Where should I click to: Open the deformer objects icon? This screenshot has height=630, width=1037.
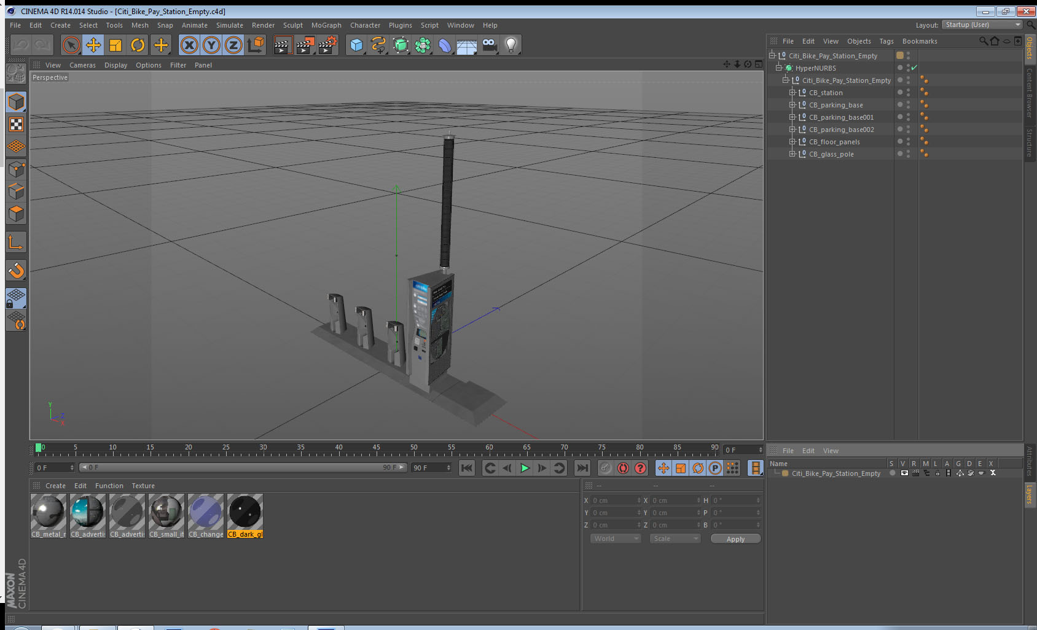pyautogui.click(x=445, y=45)
